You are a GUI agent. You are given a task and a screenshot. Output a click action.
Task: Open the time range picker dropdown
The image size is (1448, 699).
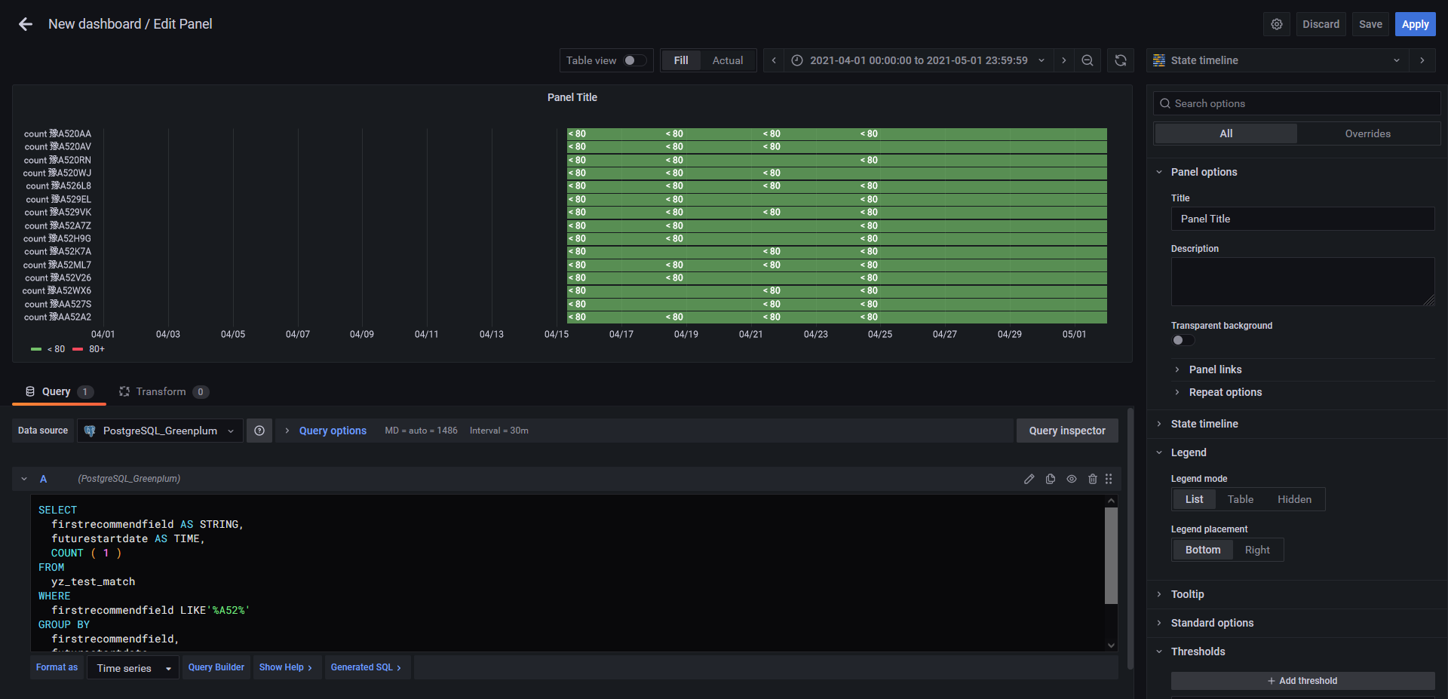pyautogui.click(x=919, y=60)
